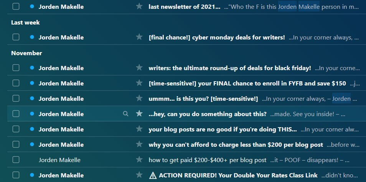
Task: Toggle unread dot on the black friday email
Action: [x=32, y=68]
